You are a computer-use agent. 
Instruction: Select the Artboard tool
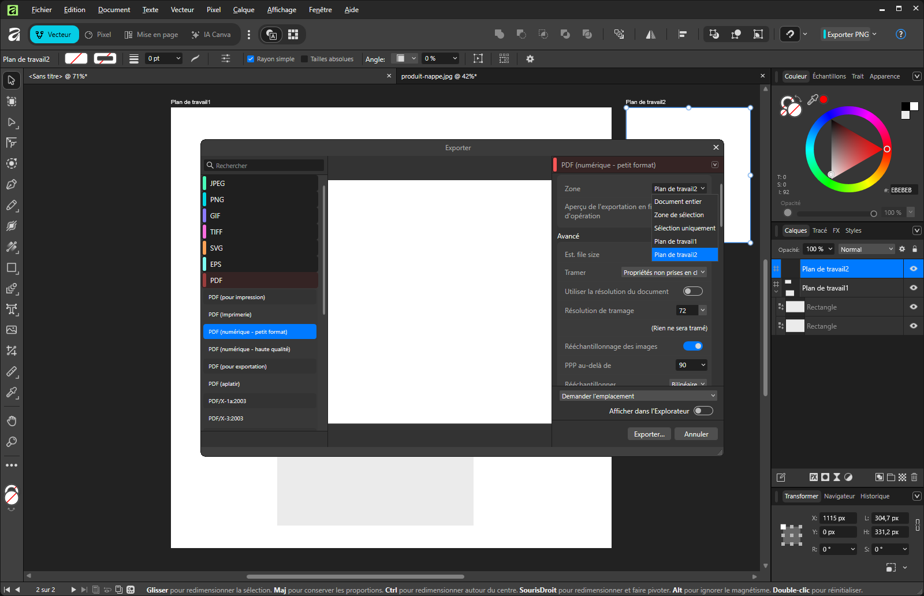click(12, 101)
